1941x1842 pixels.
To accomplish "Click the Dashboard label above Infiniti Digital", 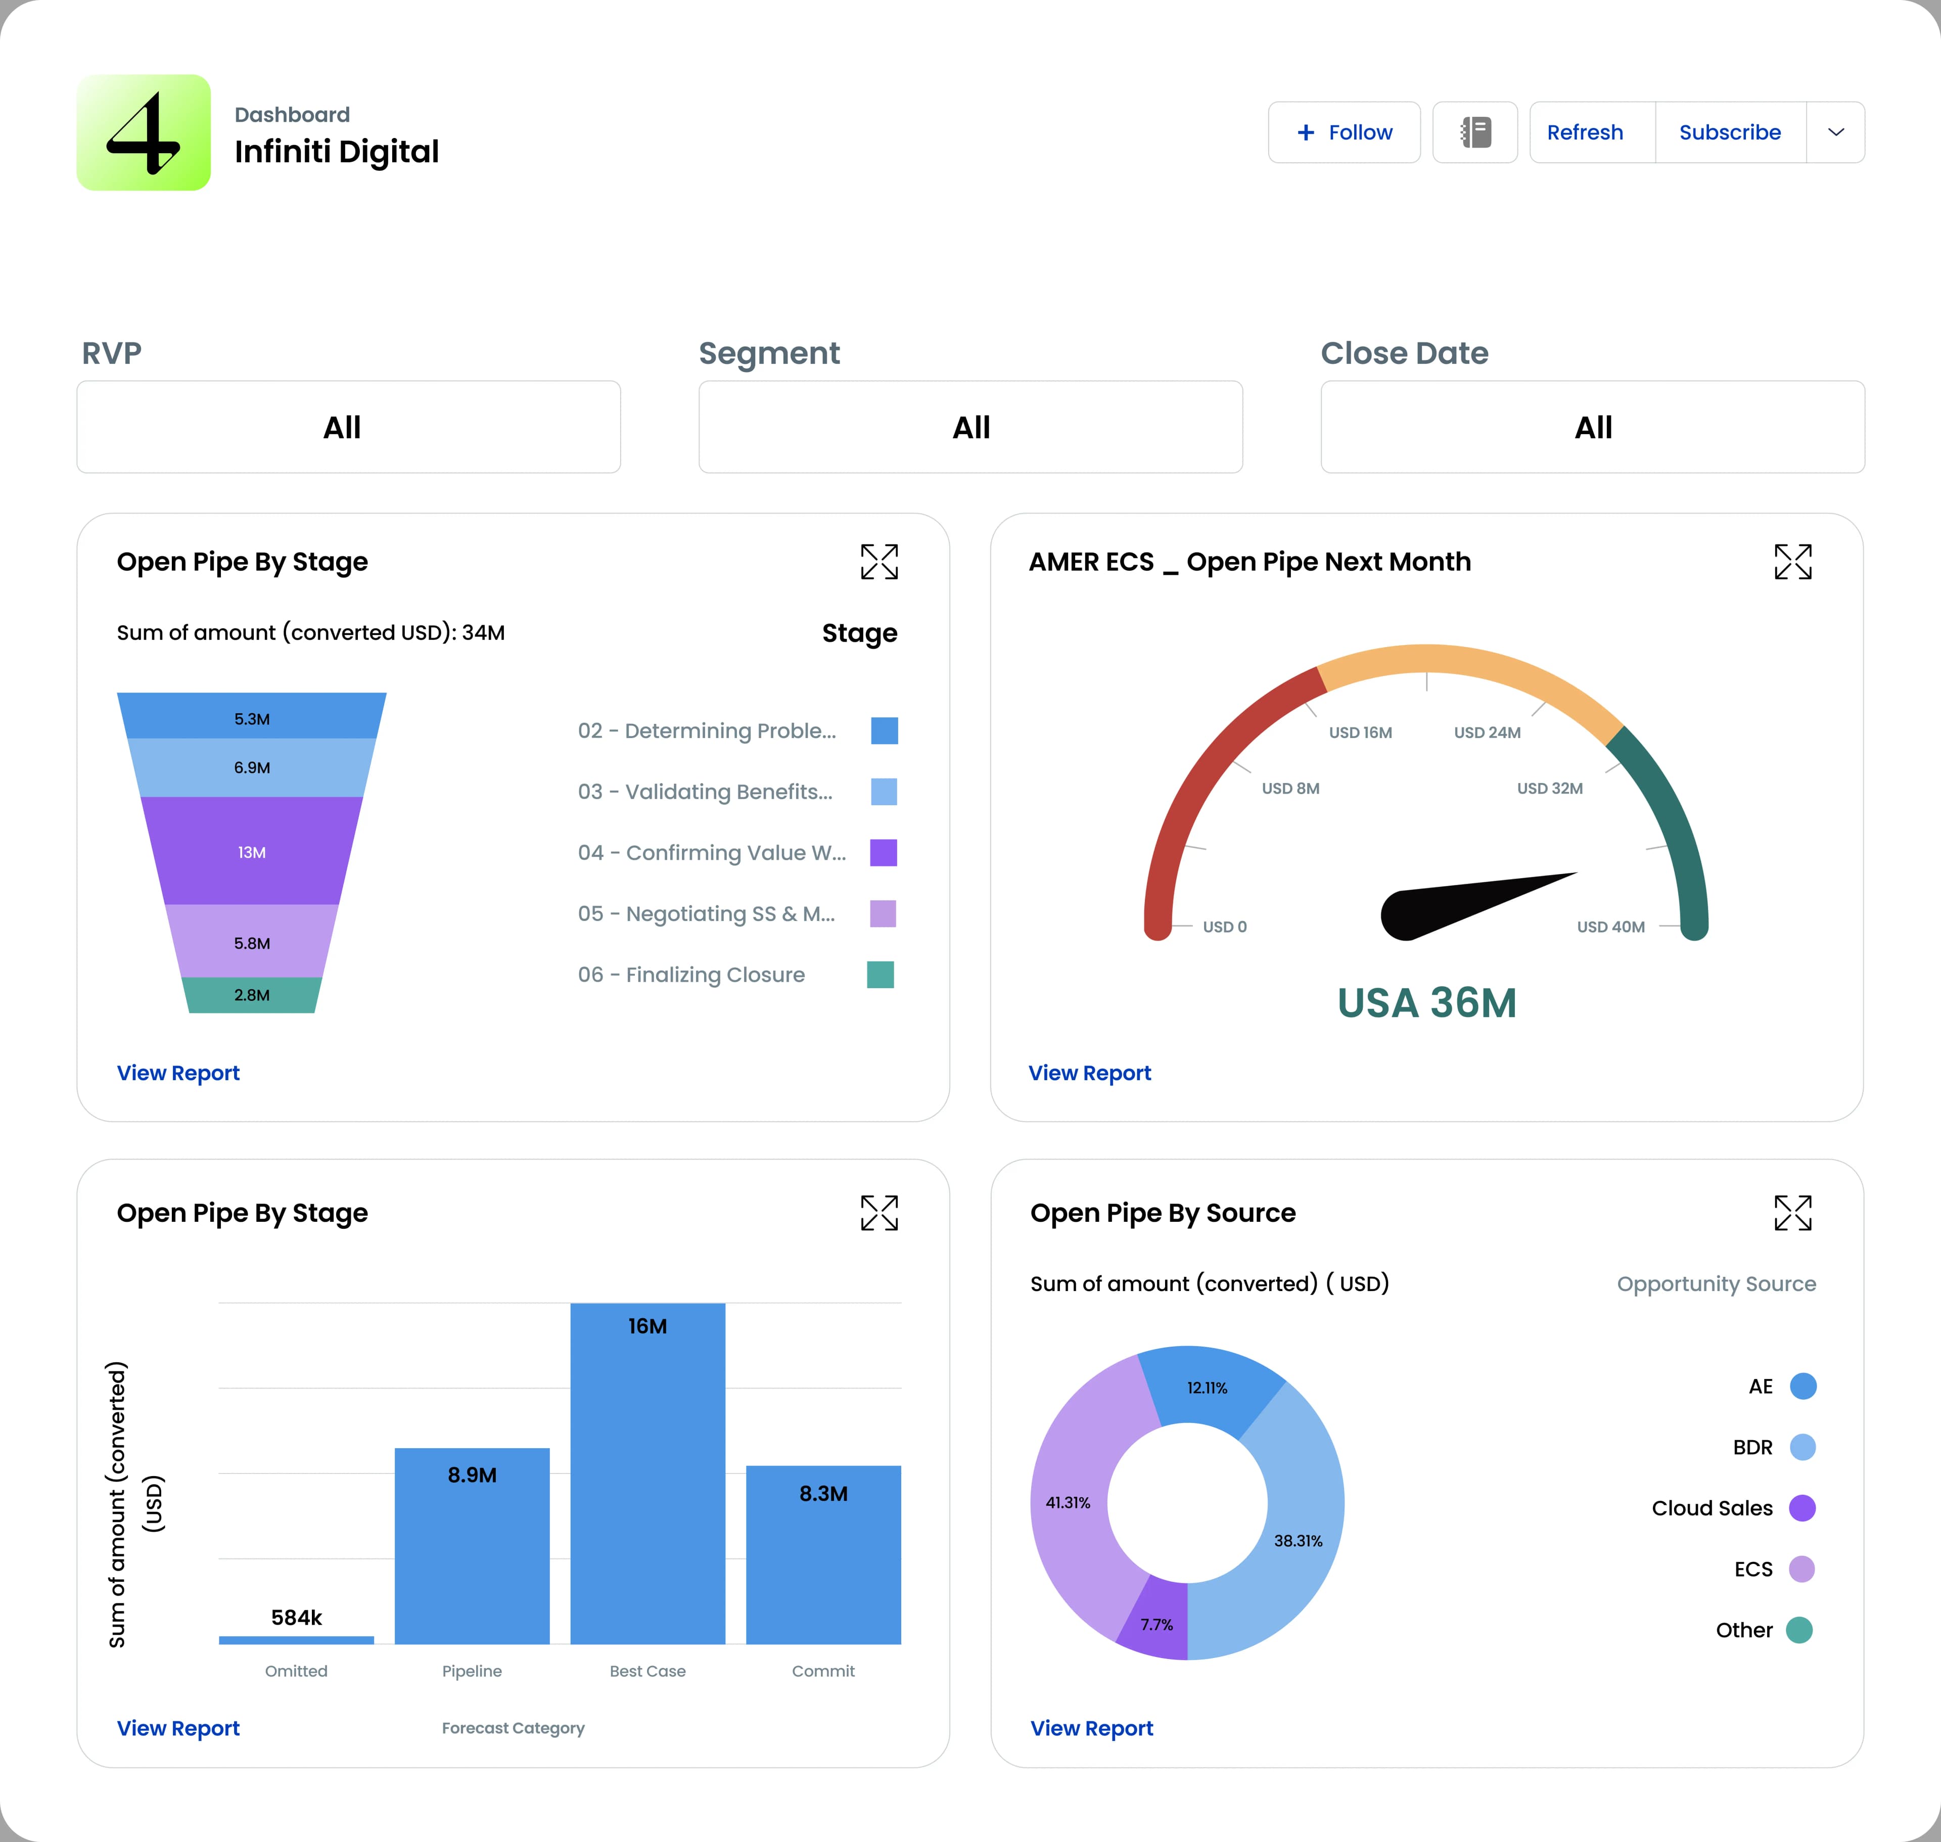I will [292, 114].
